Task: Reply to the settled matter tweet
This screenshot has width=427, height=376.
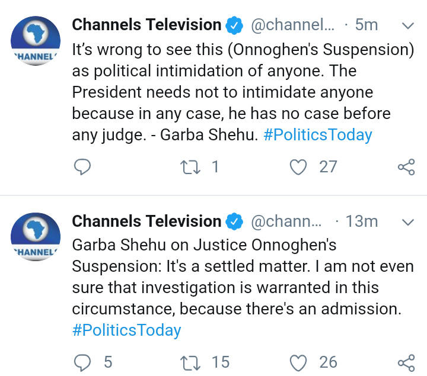Action: pyautogui.click(x=82, y=362)
